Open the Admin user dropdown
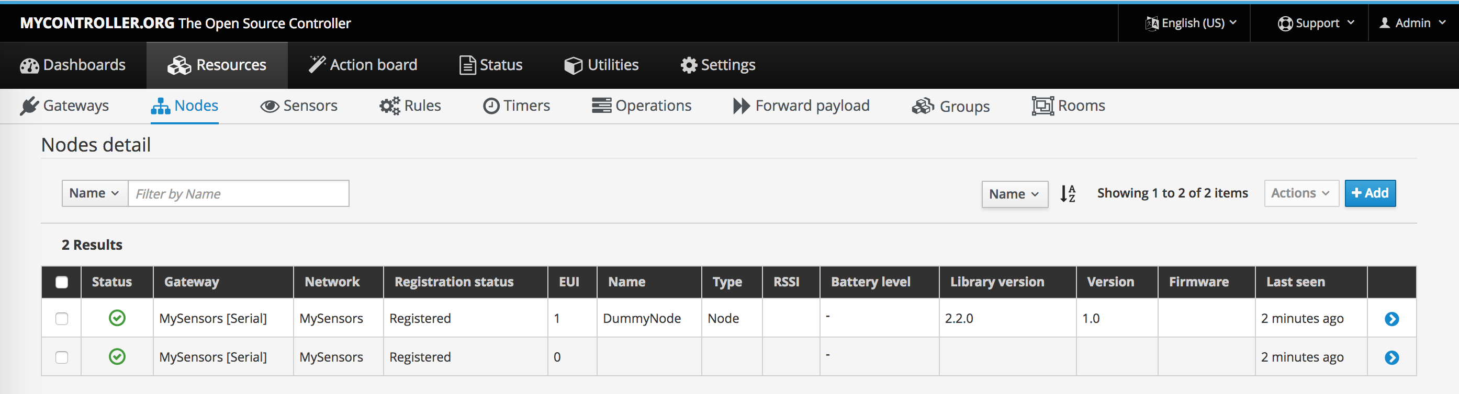 pos(1412,23)
